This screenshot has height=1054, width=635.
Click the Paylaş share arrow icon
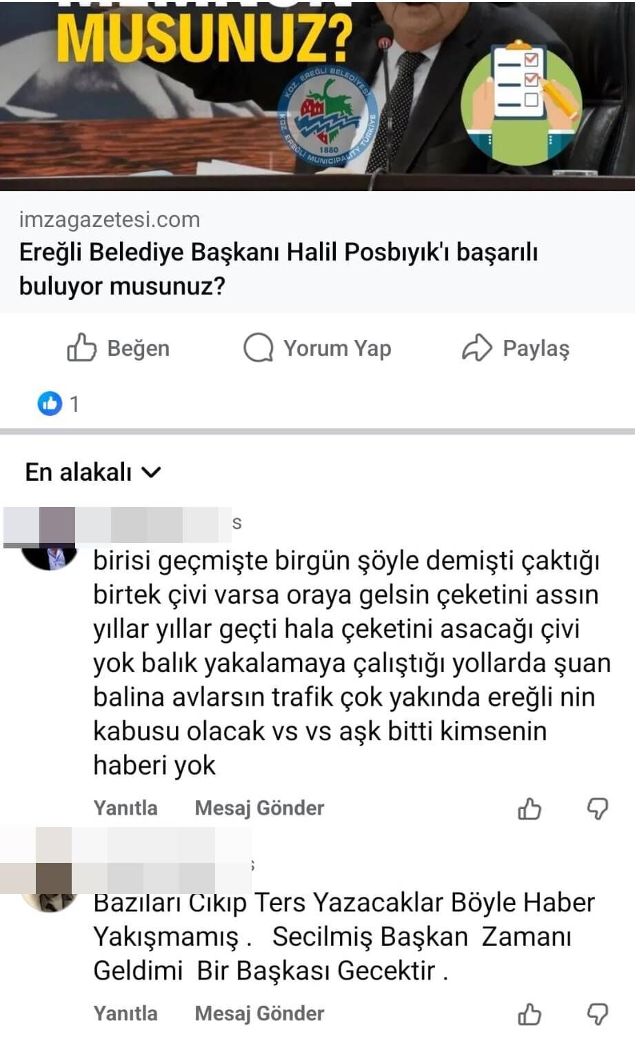(476, 348)
